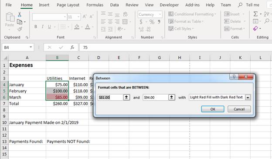Toggle Italic formatting
272x159 pixels.
click(43, 27)
